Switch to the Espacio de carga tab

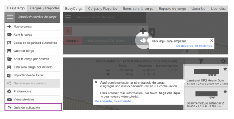tap(172, 9)
